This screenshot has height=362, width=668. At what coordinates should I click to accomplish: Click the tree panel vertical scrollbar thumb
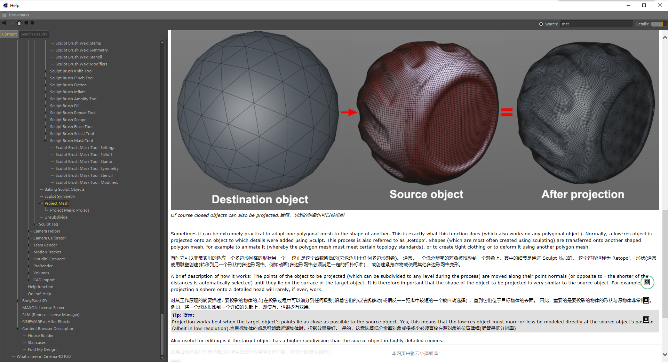162,335
